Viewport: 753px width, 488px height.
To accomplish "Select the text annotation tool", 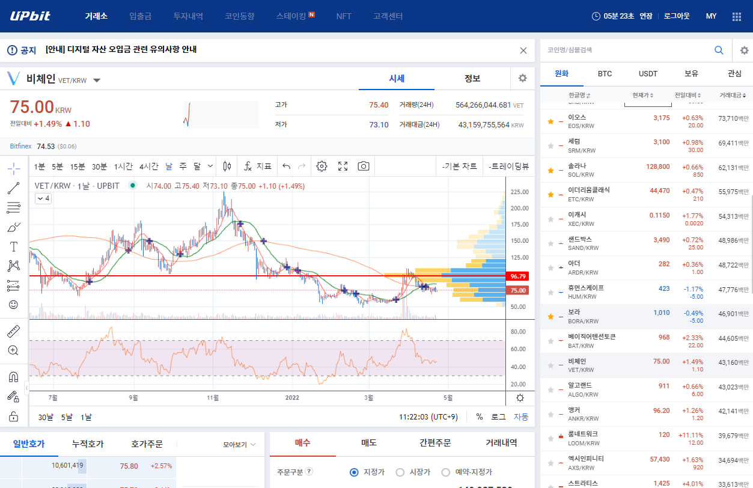I will coord(13,246).
